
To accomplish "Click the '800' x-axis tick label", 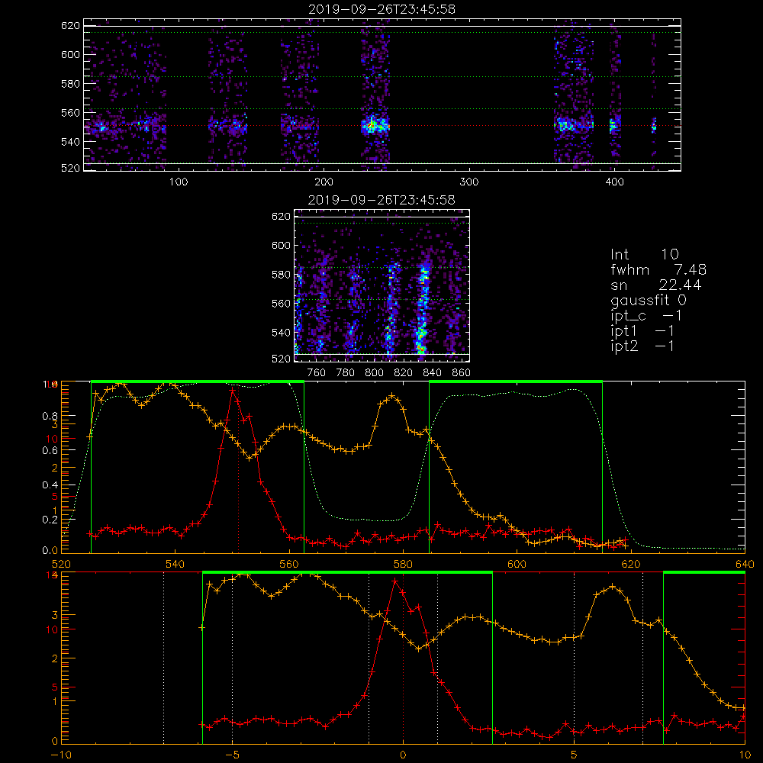I will (374, 373).
